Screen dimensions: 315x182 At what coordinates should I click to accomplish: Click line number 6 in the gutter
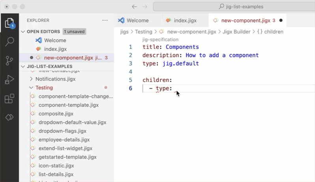[130, 88]
